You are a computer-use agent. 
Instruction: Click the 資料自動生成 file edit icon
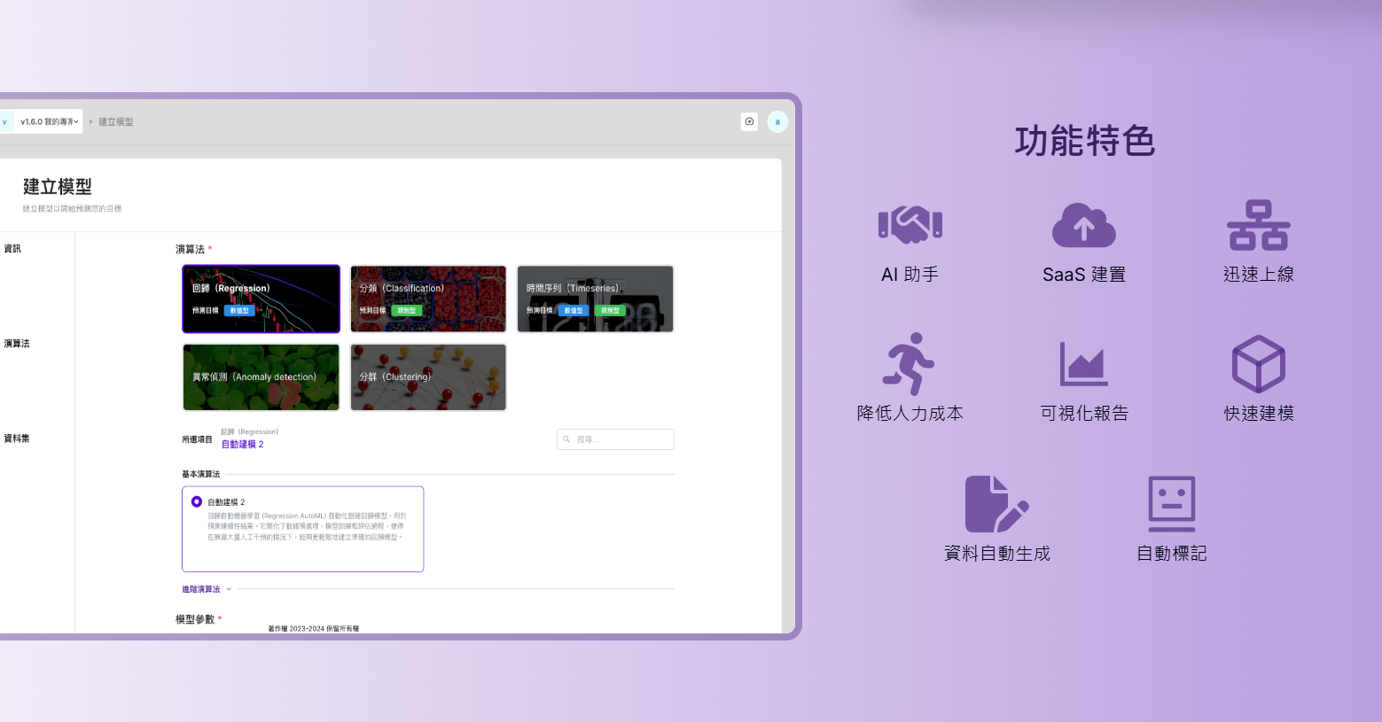pos(996,504)
